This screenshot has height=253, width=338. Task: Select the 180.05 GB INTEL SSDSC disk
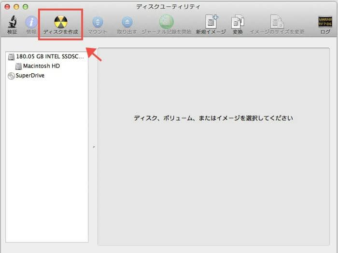point(47,56)
